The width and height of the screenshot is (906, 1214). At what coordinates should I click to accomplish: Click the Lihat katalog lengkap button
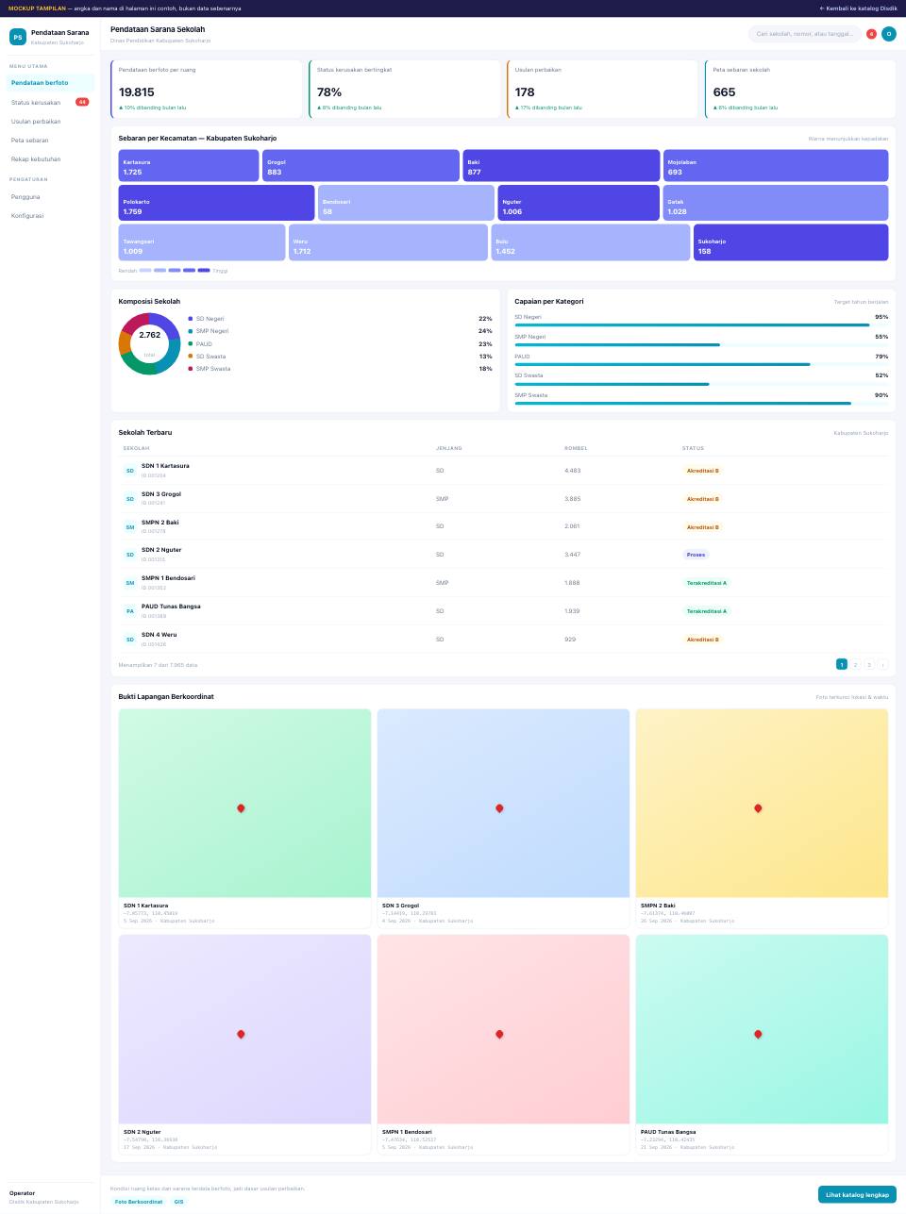tap(857, 1194)
